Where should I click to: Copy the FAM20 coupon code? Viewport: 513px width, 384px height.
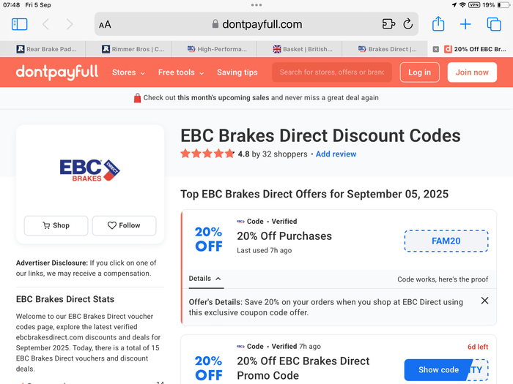click(x=446, y=241)
